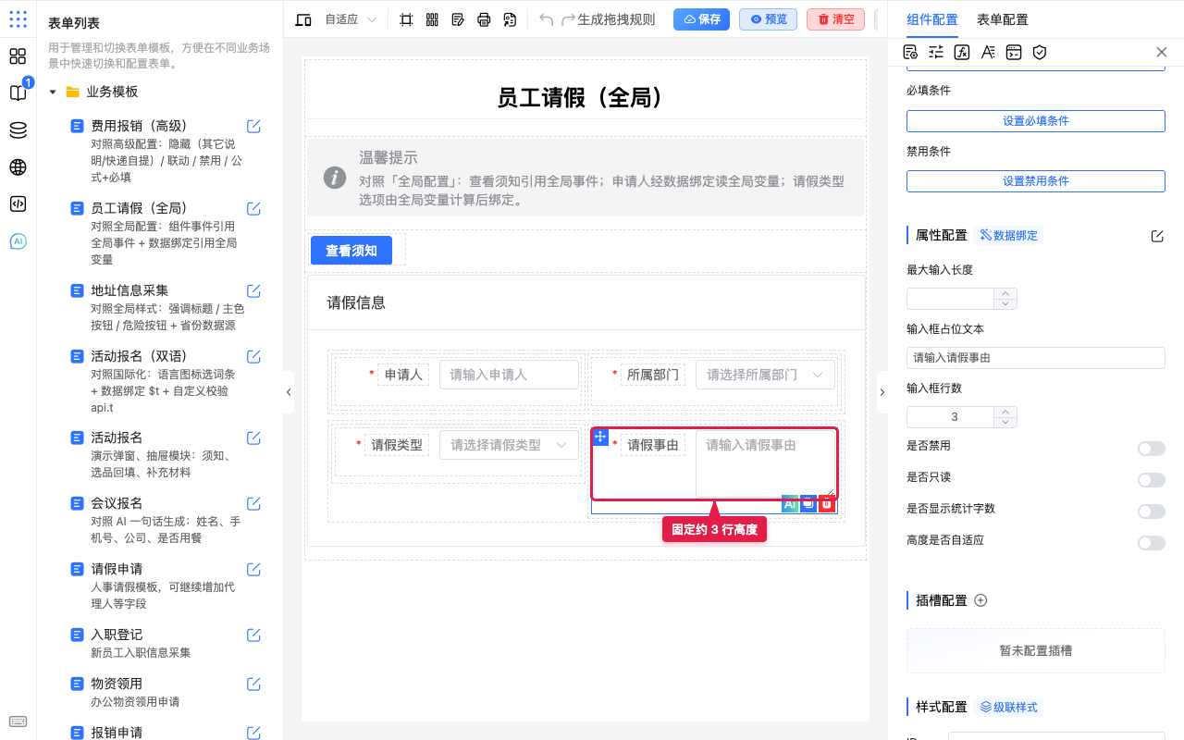
Task: Open the AI assistant sidebar icon
Action: tap(18, 241)
